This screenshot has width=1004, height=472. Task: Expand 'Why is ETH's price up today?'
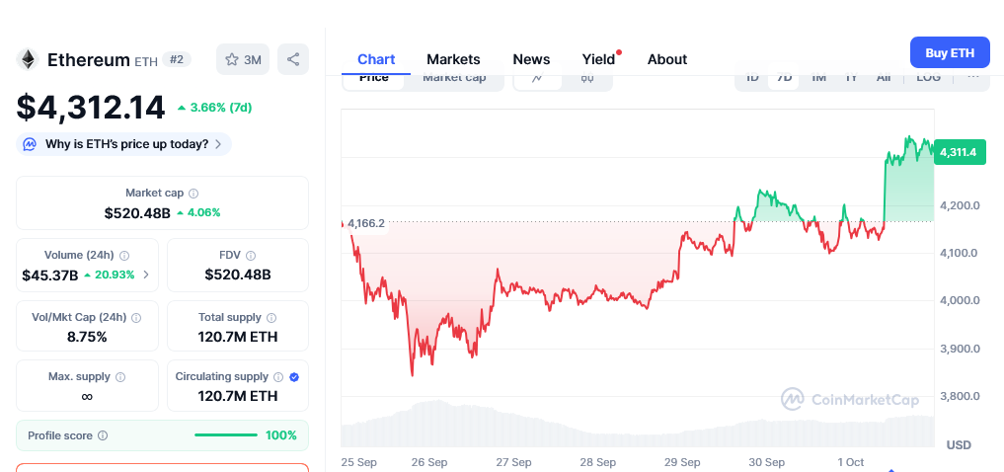click(x=124, y=144)
